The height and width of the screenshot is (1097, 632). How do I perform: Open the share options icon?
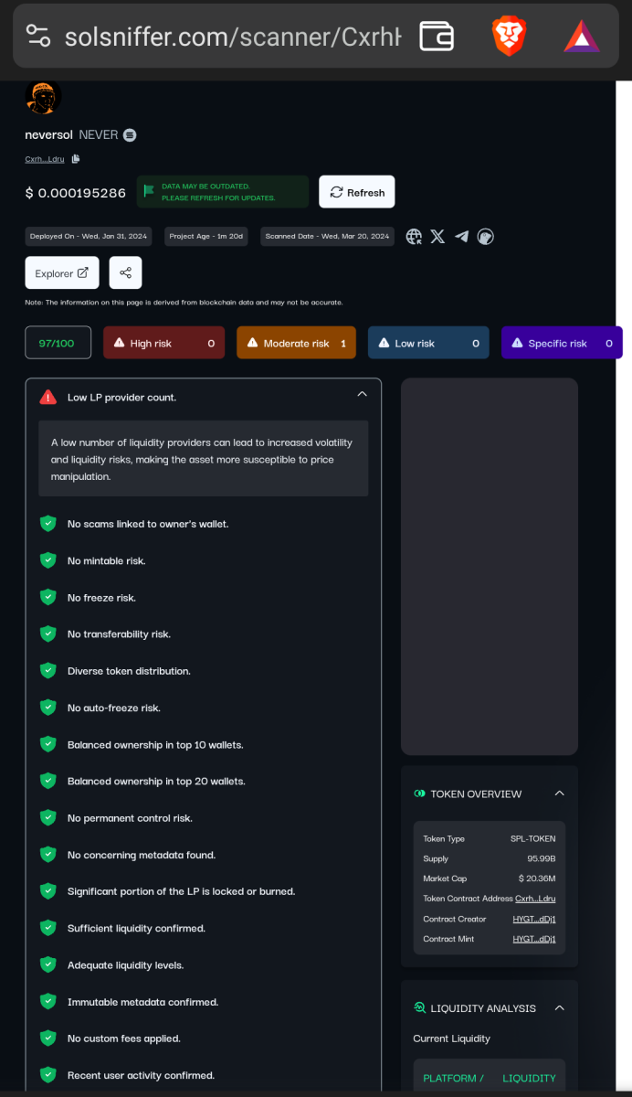pyautogui.click(x=125, y=272)
